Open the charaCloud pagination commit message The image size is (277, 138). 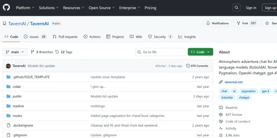click(127, 116)
